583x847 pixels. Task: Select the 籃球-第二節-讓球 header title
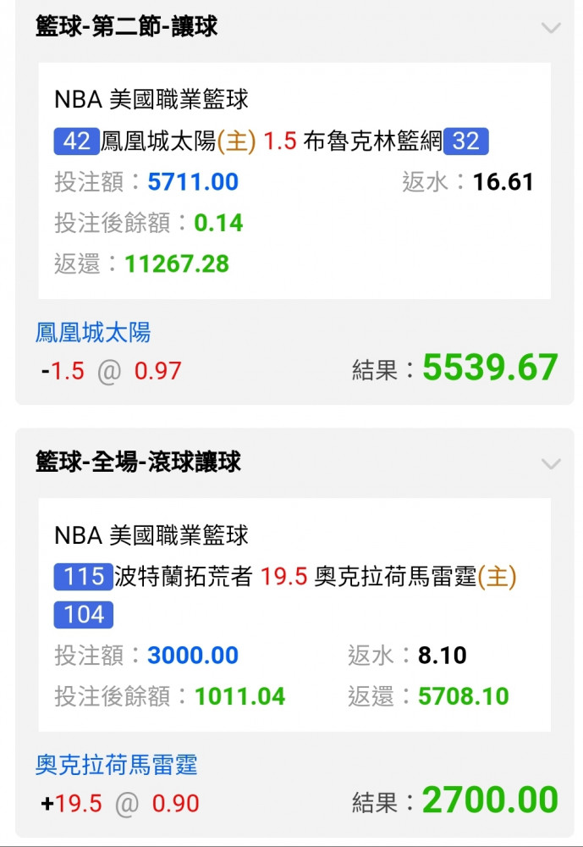(126, 26)
